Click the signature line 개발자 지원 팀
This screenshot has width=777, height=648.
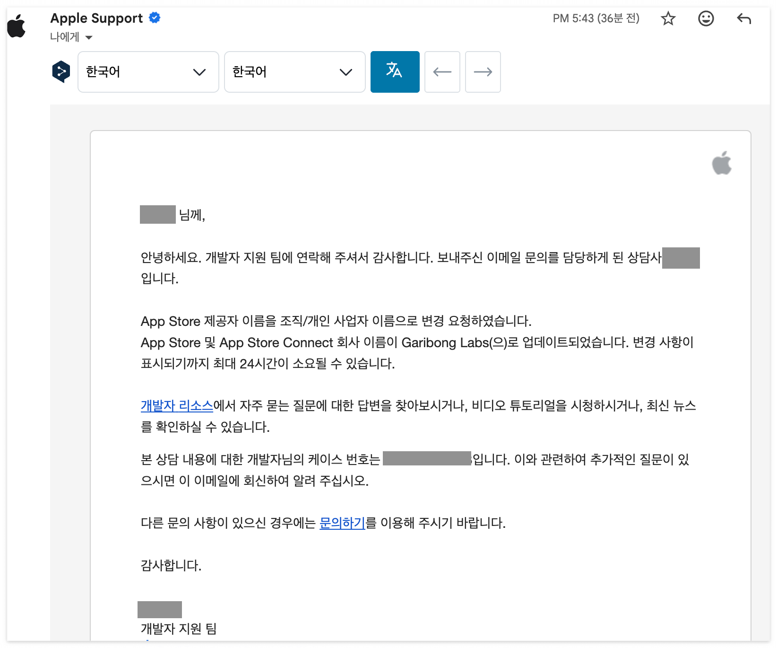tap(179, 629)
